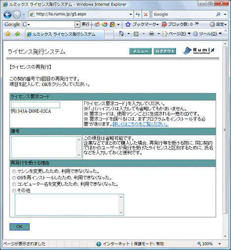Click the ライセンス要求コード input field
Viewport: 231px width, 250px height.
[x=36, y=105]
